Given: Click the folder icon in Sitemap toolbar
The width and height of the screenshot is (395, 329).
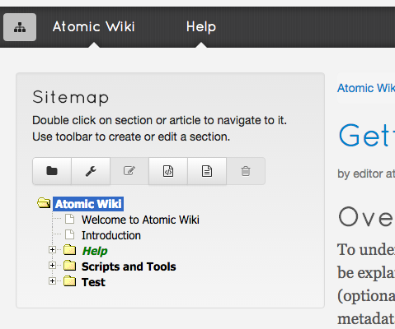Looking at the screenshot, I should click(x=52, y=171).
